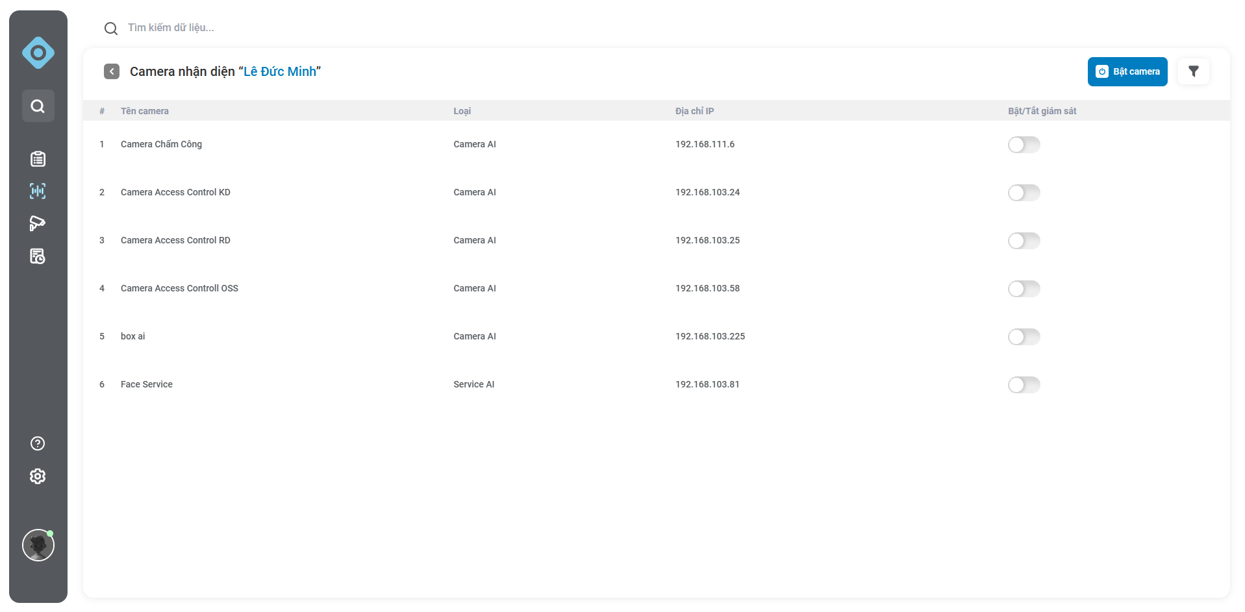Screen dimensions: 1245x612
Task: Click IP address 192.168.111.6
Action: click(x=705, y=144)
